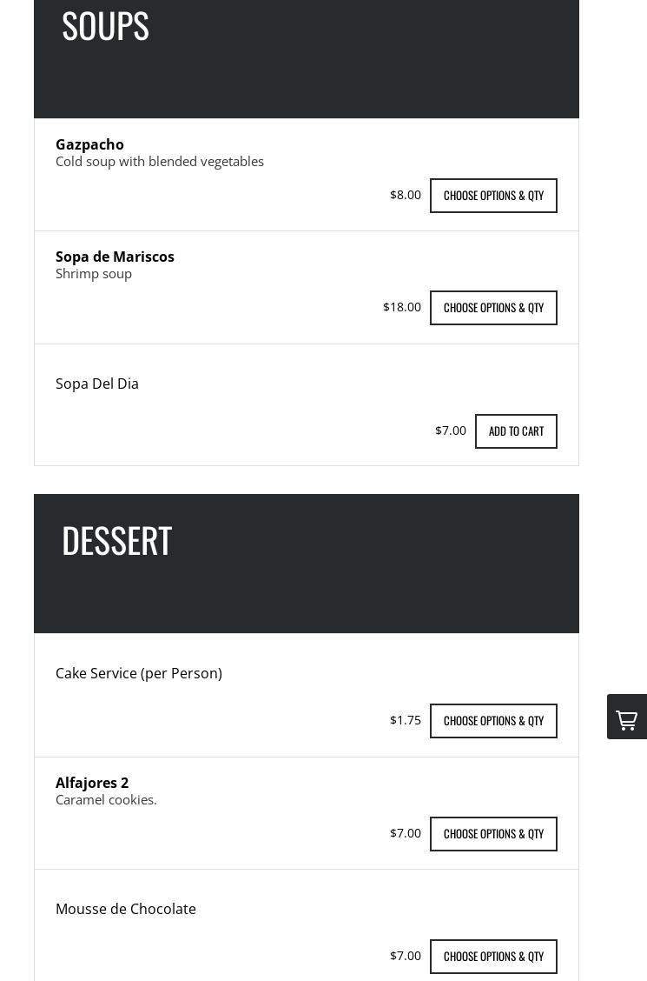Open the floating shopping cart icon
Viewport: 647px width, 981px height.
[x=626, y=717]
